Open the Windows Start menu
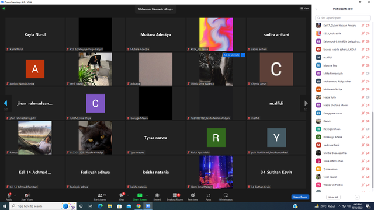Viewport: 374px width, 210px height. pyautogui.click(x=5, y=206)
